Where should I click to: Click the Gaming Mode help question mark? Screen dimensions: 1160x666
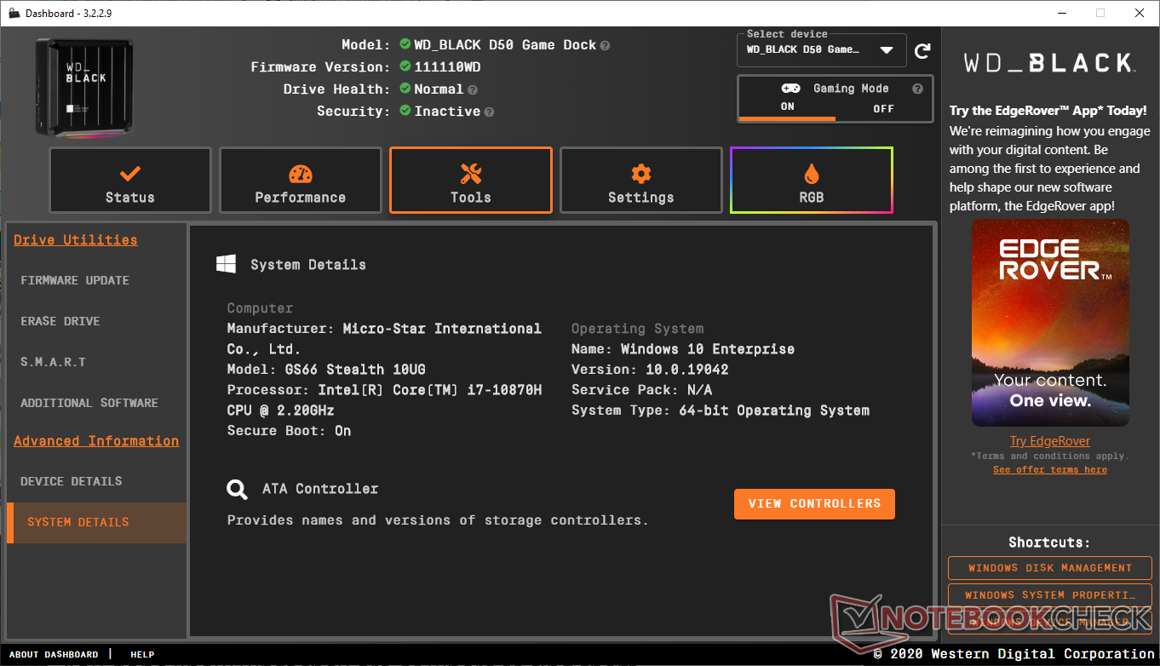[917, 89]
